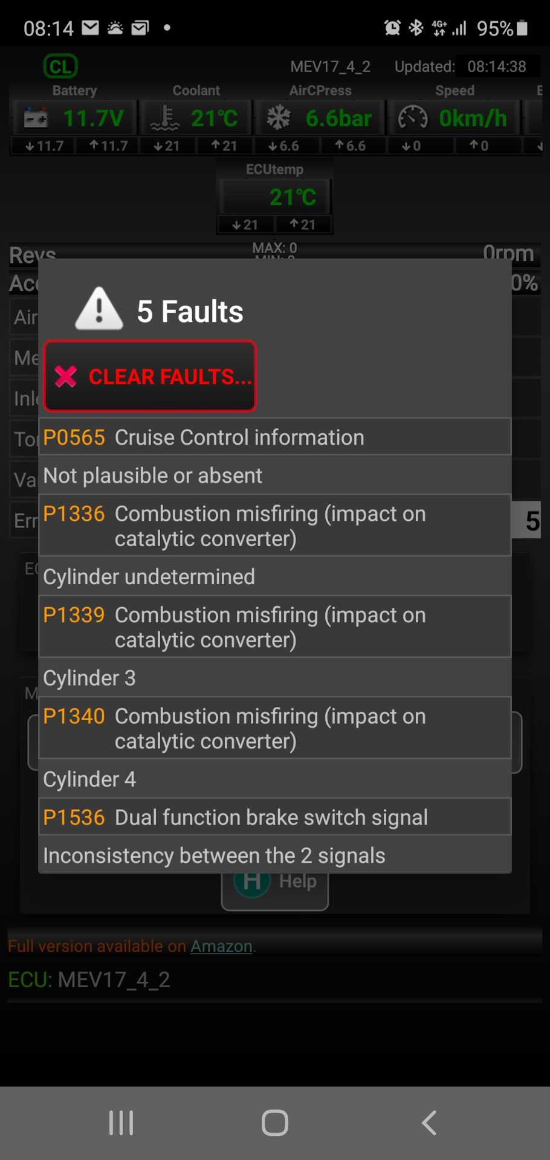Select the P0565 Cruise Control fault
The height and width of the screenshot is (1160, 550).
coord(274,437)
